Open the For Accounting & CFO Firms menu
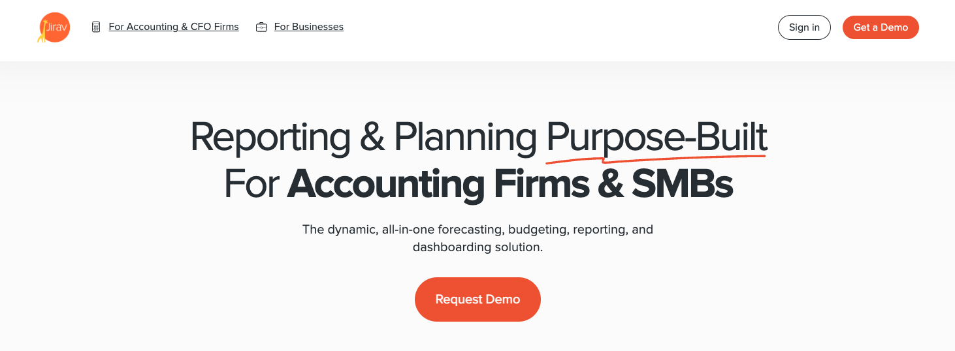This screenshot has height=351, width=955. click(174, 27)
